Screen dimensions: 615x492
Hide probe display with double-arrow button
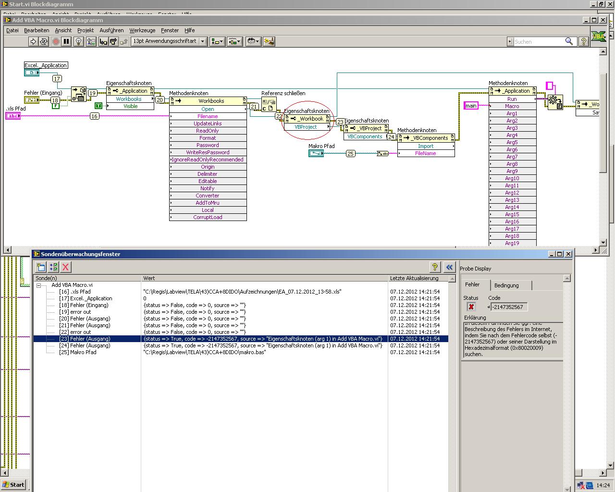tap(449, 267)
